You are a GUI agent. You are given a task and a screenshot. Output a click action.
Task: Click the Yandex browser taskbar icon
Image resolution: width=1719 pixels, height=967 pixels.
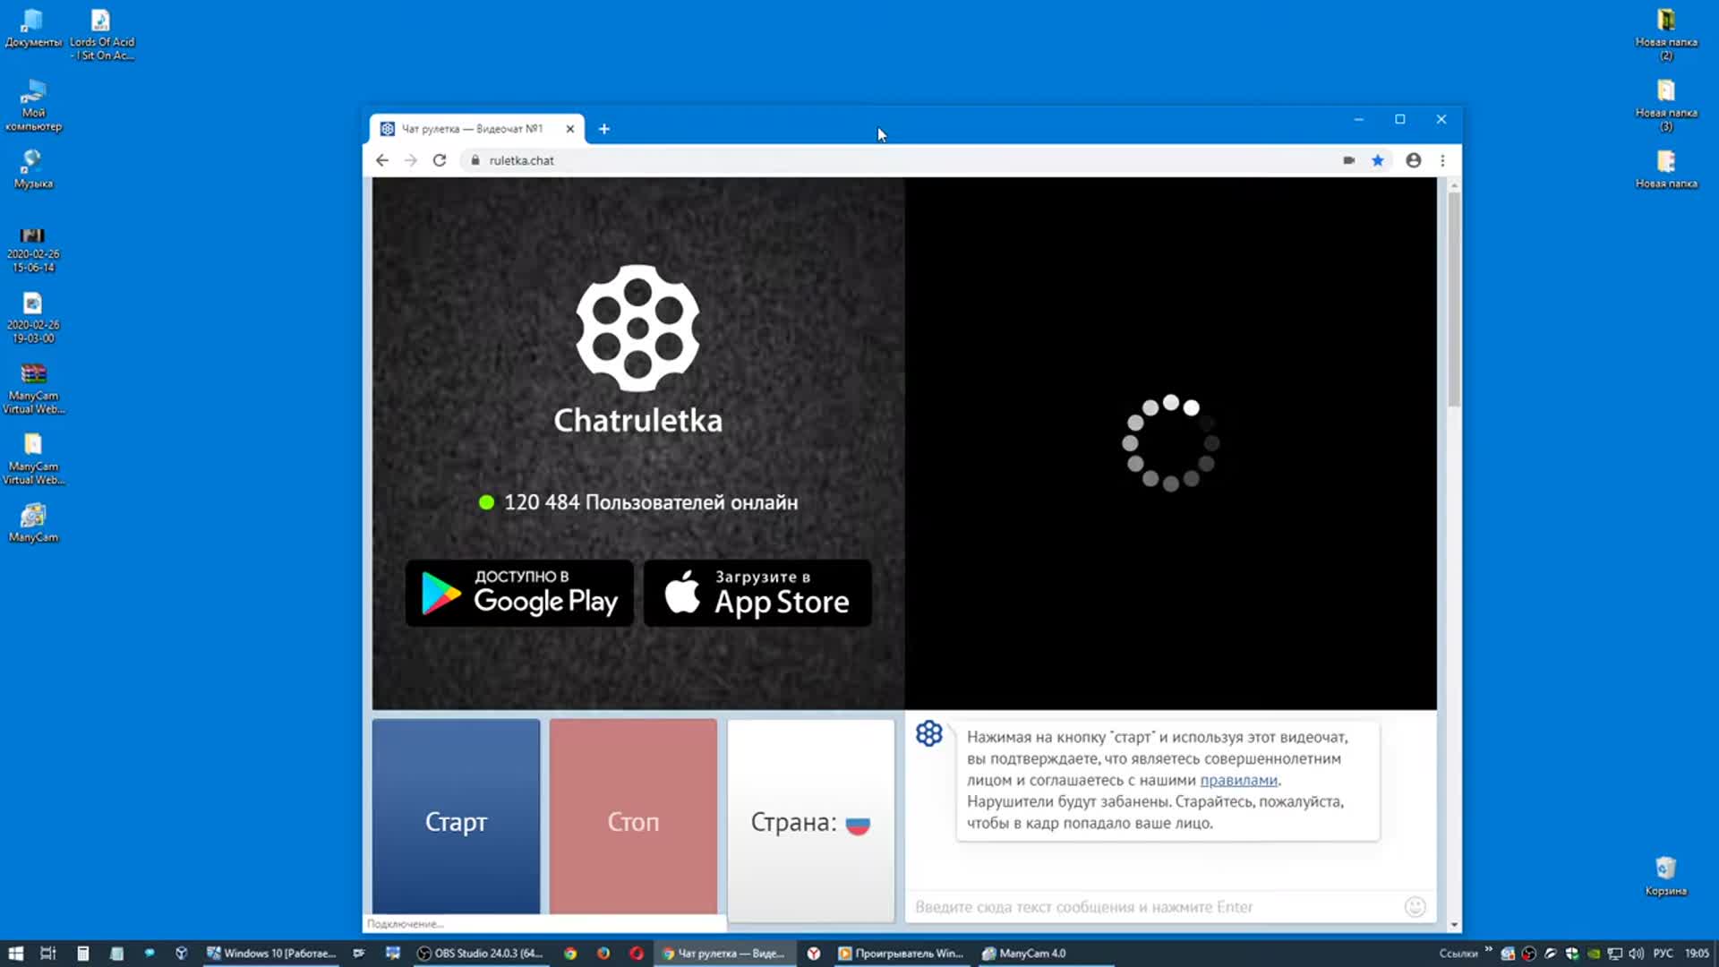click(814, 954)
